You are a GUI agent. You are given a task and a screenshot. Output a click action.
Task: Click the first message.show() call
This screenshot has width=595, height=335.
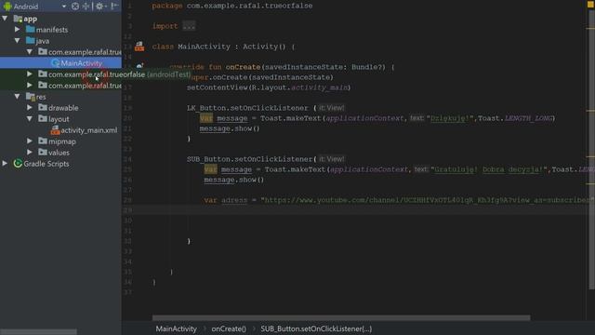(230, 128)
